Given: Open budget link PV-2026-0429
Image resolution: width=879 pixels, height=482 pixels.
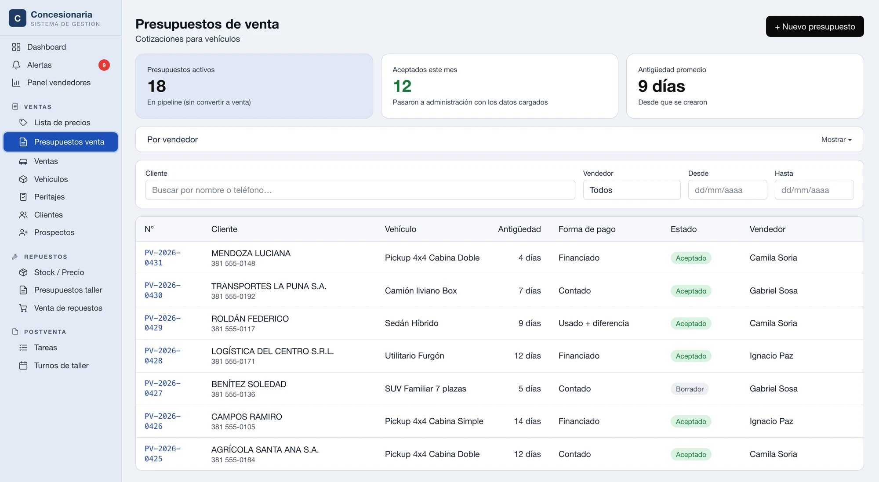Looking at the screenshot, I should [163, 323].
